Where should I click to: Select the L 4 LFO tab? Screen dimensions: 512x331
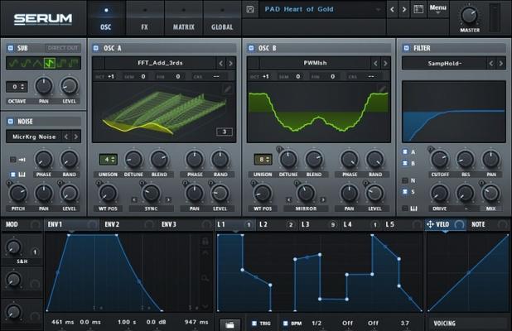(361, 224)
